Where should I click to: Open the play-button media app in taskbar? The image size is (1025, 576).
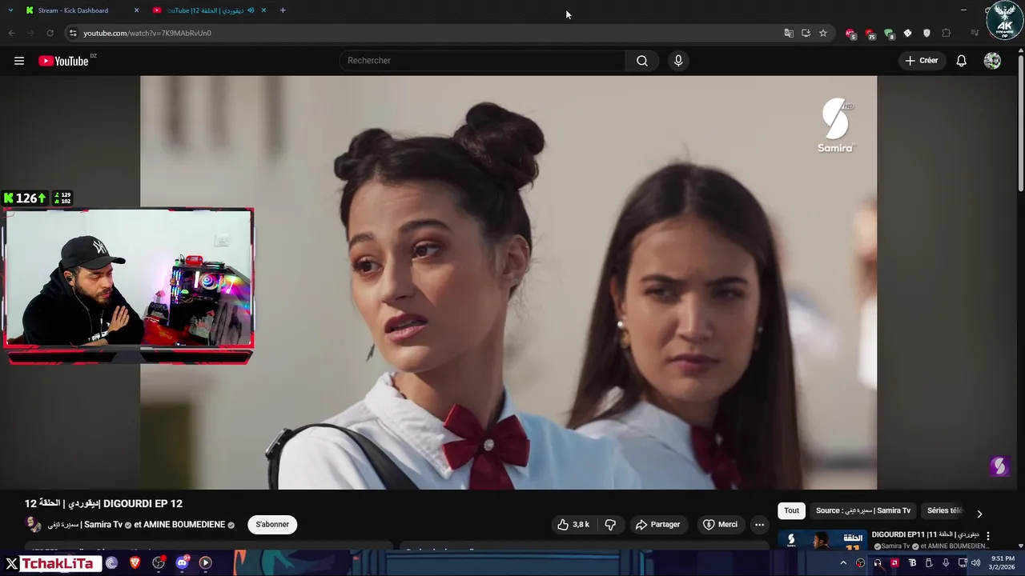(205, 563)
